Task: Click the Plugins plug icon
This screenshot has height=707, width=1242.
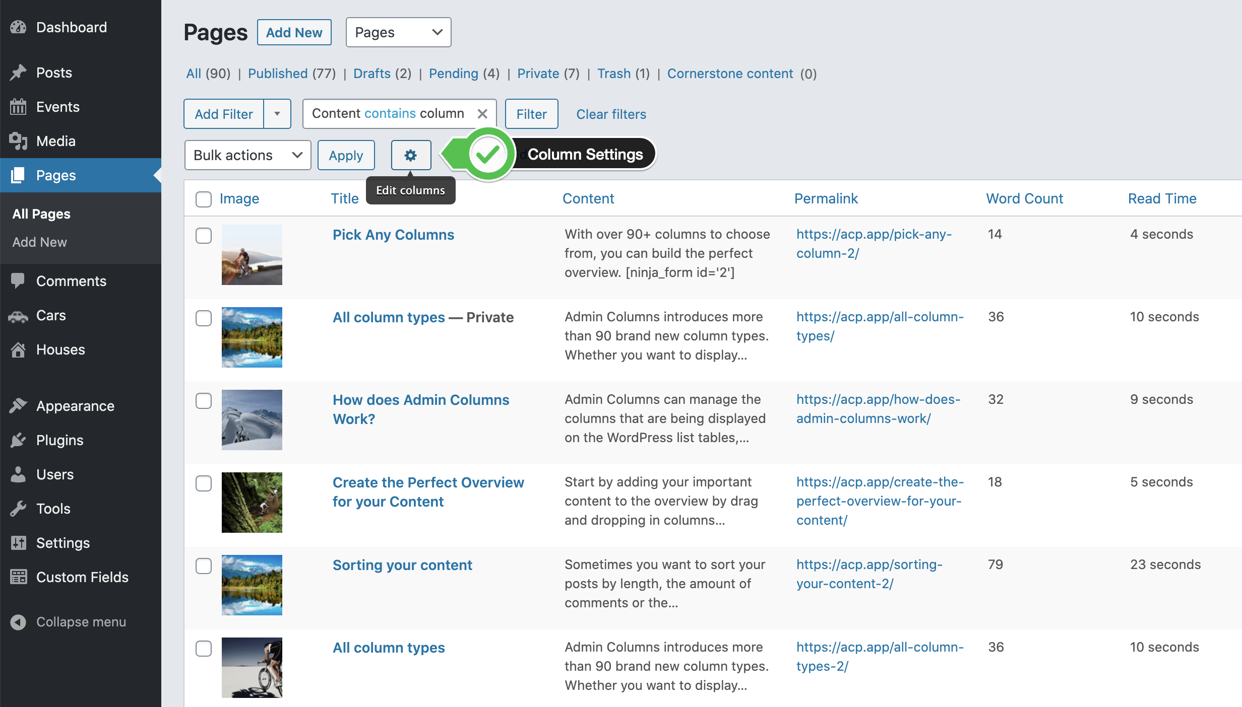Action: click(18, 440)
